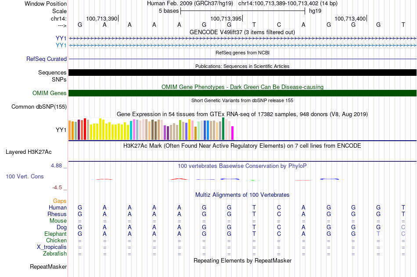Click the 100,713,395 coordinate marker
Screen dimensions: 417x277
[x=226, y=18]
